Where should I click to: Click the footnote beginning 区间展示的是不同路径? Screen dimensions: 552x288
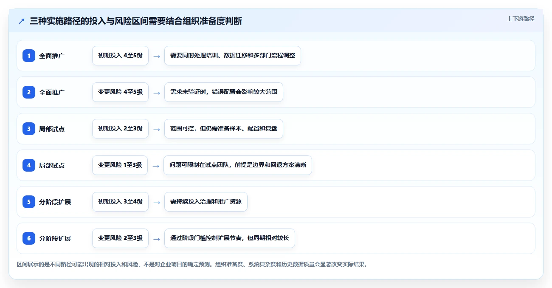(x=192, y=264)
